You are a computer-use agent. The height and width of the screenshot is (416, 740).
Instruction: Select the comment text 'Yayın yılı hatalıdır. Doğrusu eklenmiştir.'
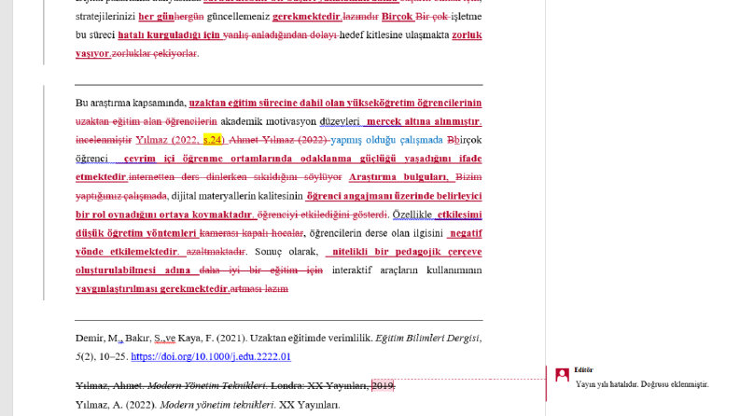tap(642, 384)
